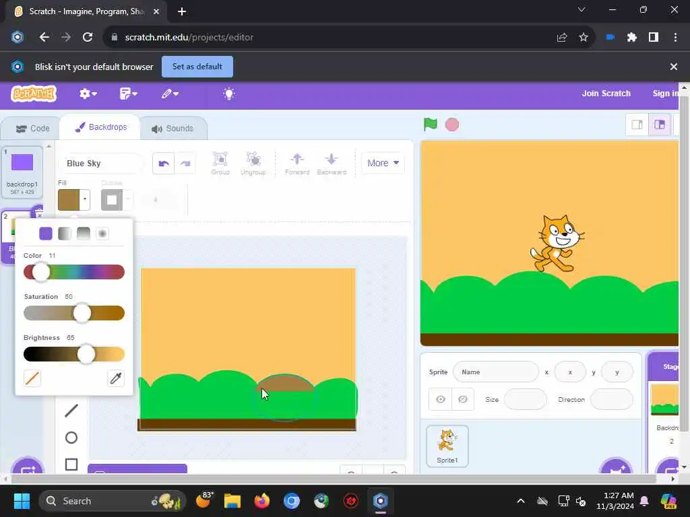
Task: Choose horizontal gradient fill style
Action: 65,234
